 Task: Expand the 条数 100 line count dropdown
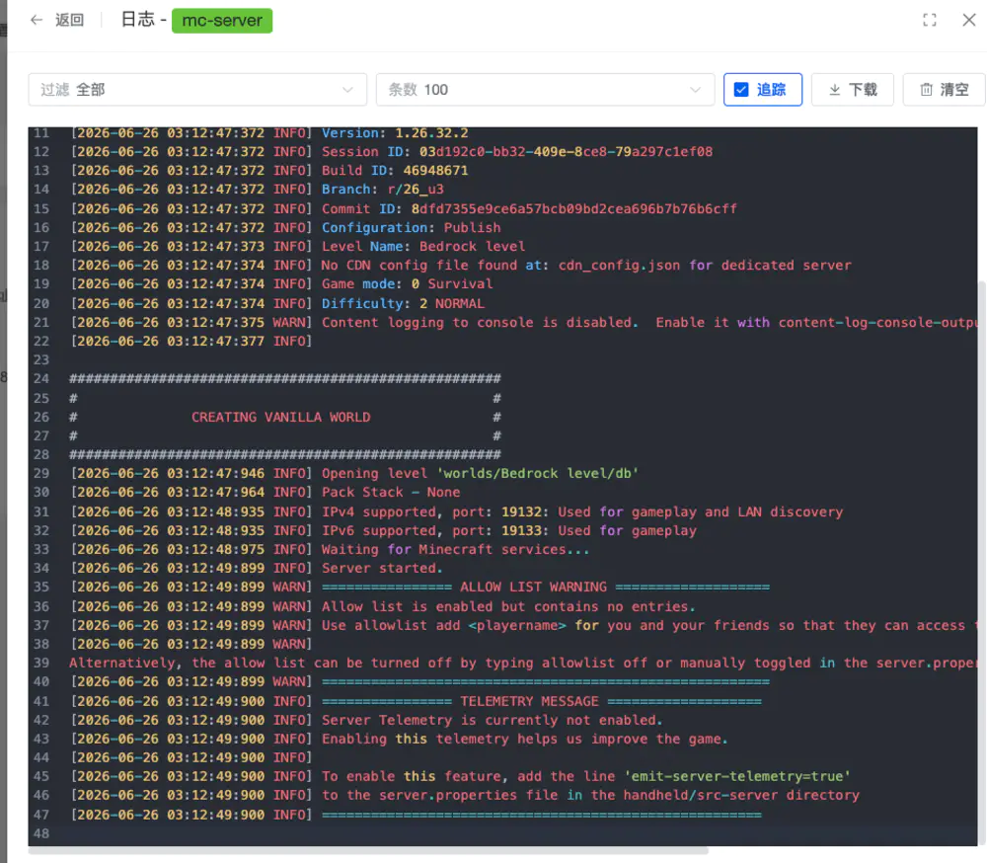tap(545, 90)
